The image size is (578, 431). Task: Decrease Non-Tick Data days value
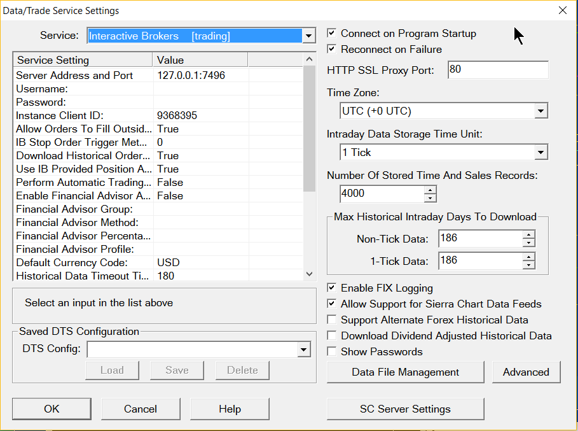(x=528, y=243)
